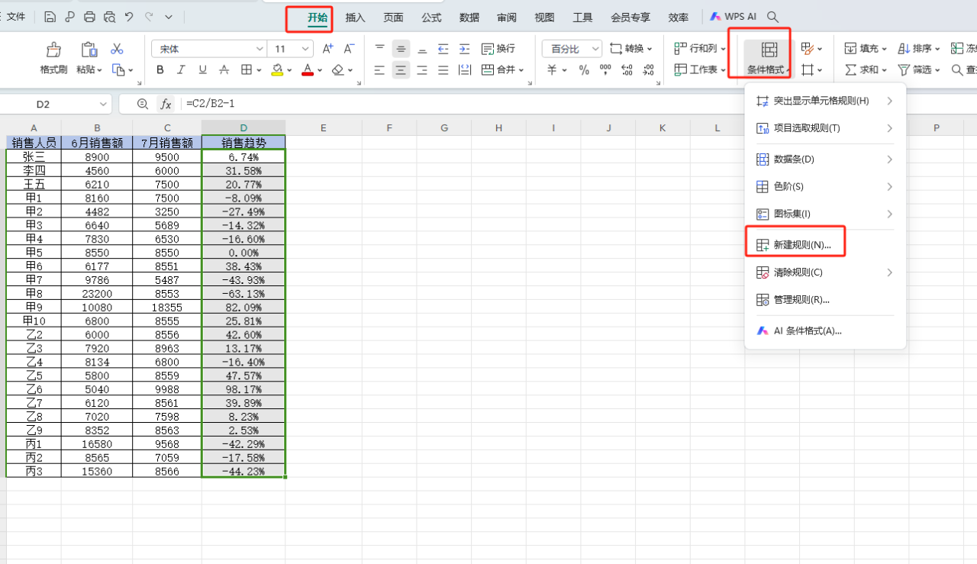Screen dimensions: 977x564
Task: Switch to the Data (数据) tab
Action: [x=469, y=18]
